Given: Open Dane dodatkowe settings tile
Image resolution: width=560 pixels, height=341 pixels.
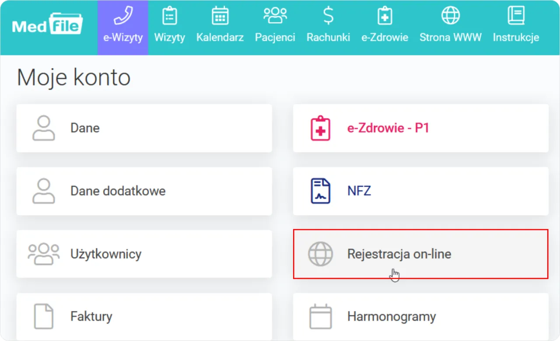Looking at the screenshot, I should pos(144,191).
